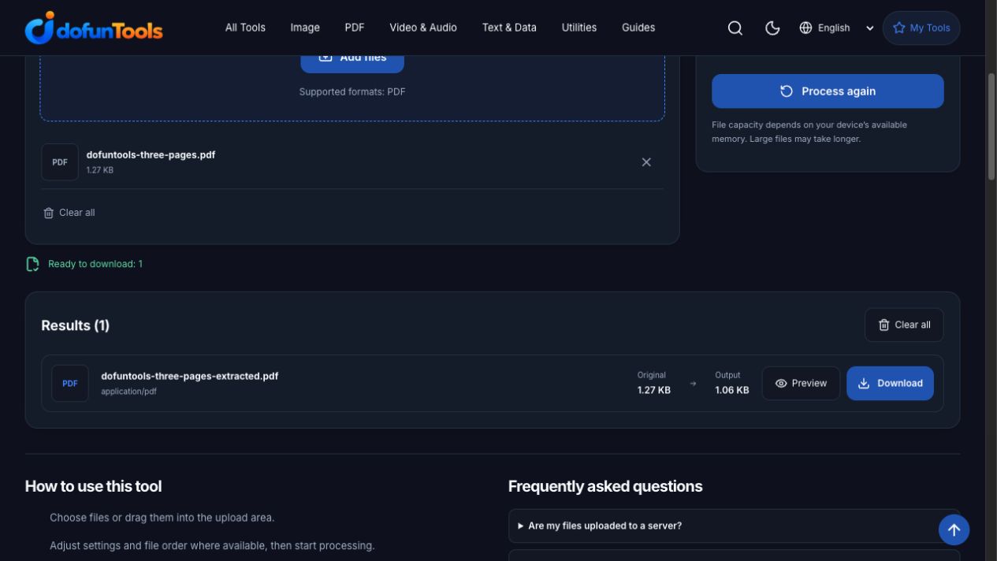Open the search icon in header
Viewport: 997px width, 561px height.
[735, 28]
